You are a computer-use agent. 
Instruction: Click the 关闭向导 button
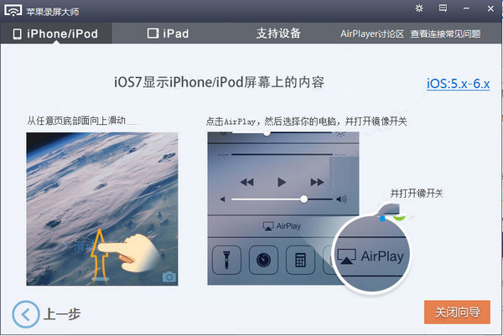pyautogui.click(x=457, y=312)
